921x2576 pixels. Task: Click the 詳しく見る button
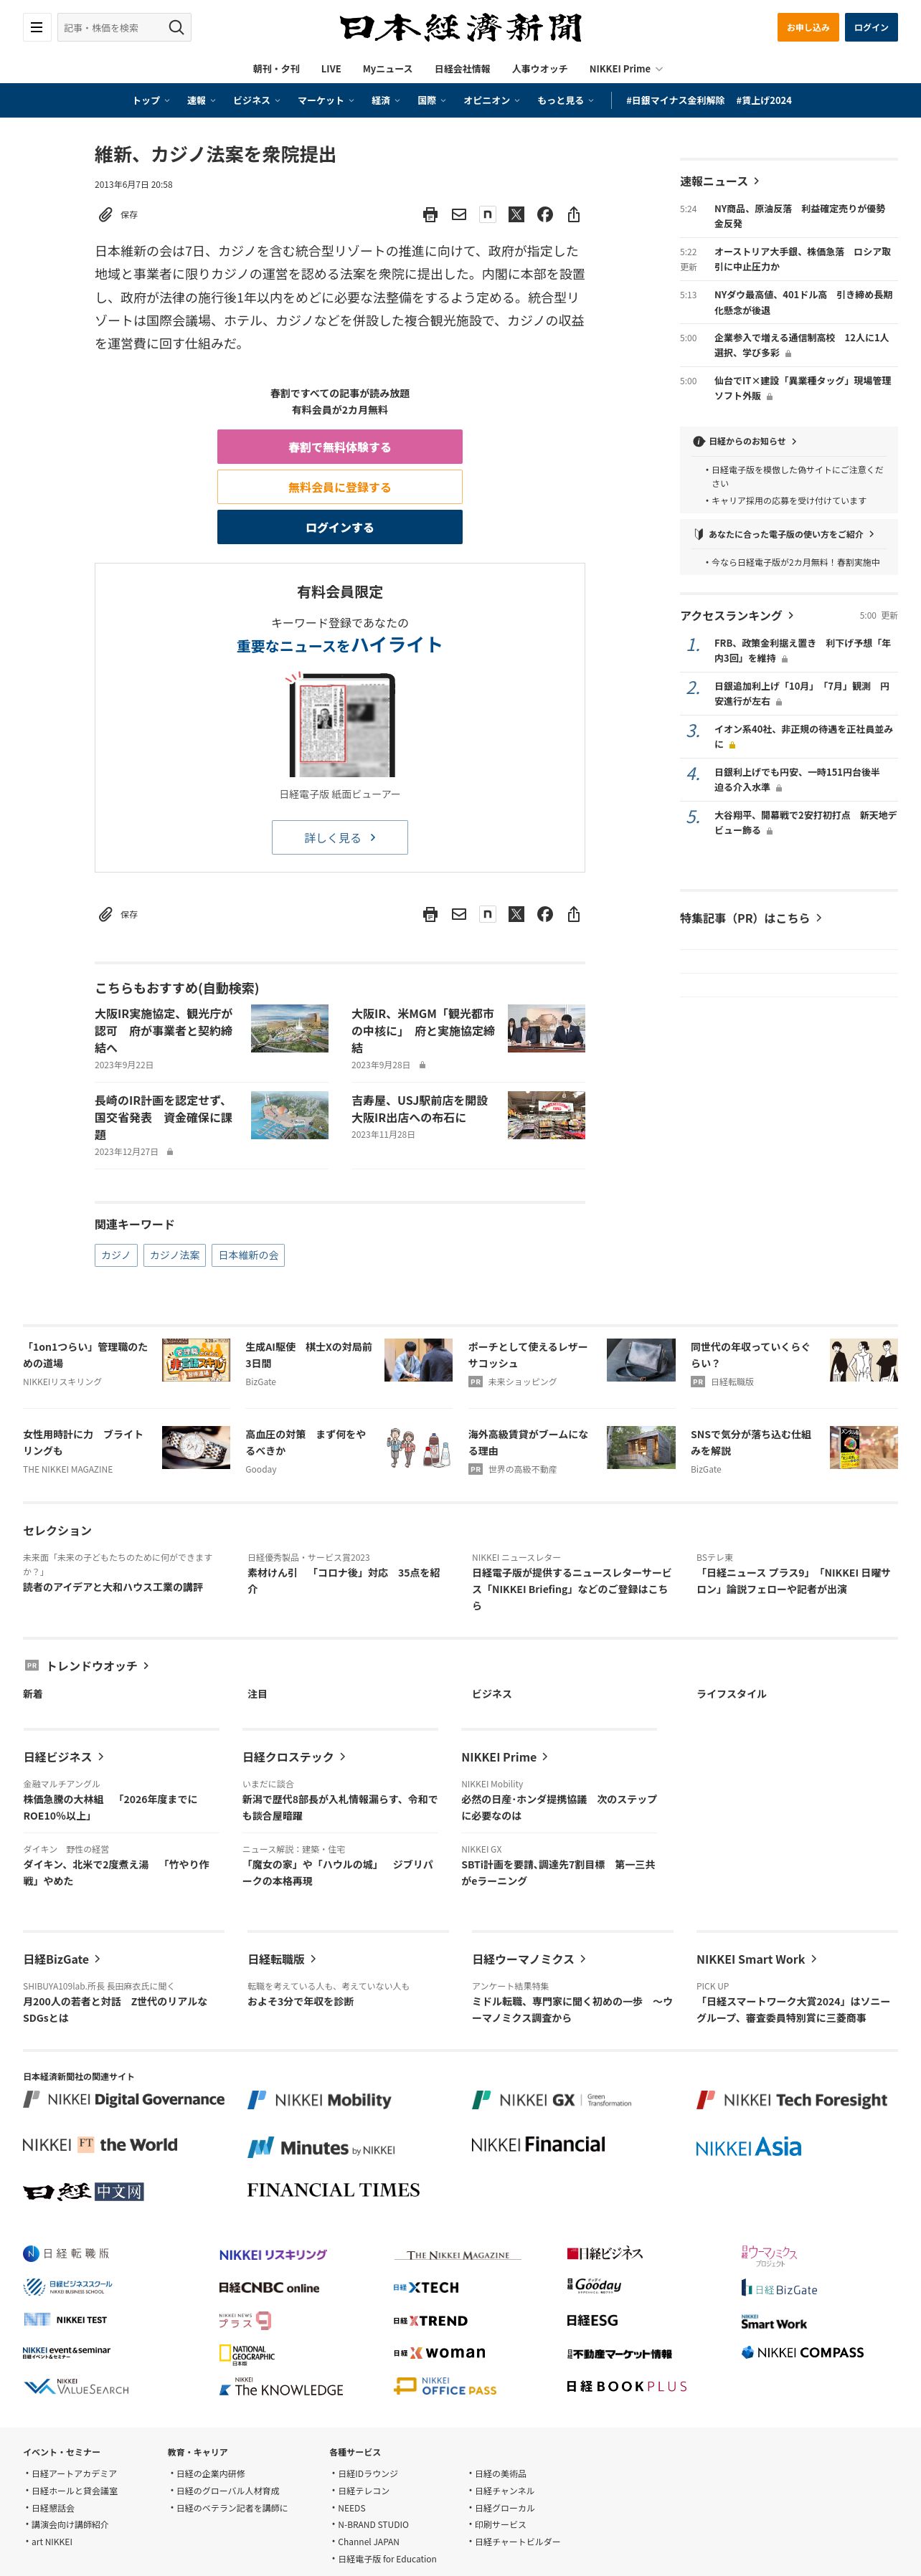point(340,838)
